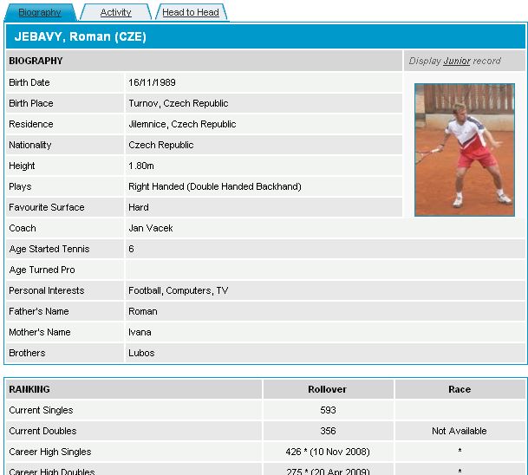
Task: Click the height value 1.80m
Action: pos(141,166)
